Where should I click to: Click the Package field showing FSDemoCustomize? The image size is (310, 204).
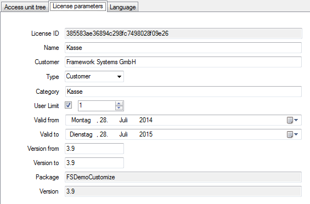(x=183, y=177)
